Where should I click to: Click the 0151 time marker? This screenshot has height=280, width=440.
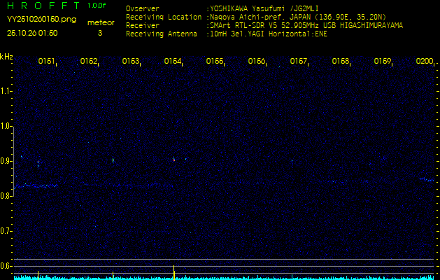[47, 62]
